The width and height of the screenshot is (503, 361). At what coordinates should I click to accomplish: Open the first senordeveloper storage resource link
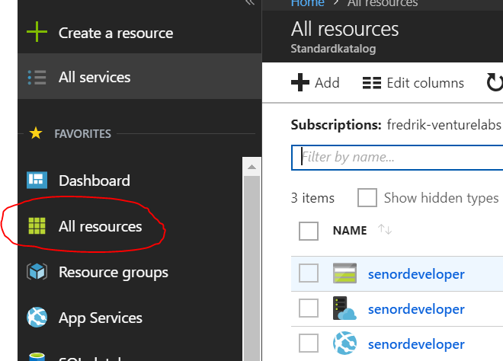click(x=416, y=274)
